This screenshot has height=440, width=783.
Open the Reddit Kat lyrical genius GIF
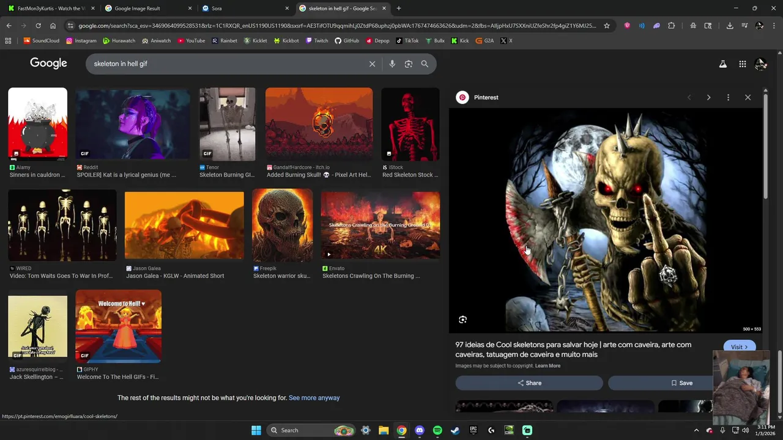point(133,124)
